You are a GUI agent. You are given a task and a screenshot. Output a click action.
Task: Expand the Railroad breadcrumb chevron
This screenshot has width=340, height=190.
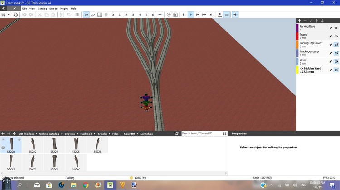pyautogui.click(x=95, y=134)
